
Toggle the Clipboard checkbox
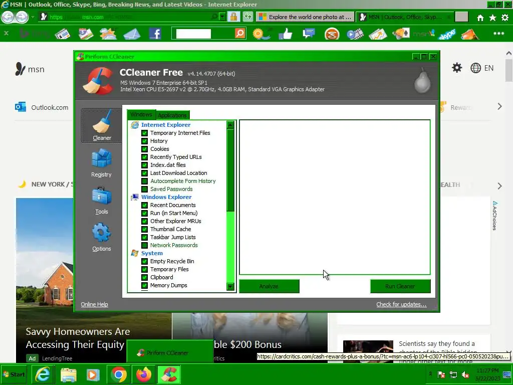(144, 277)
